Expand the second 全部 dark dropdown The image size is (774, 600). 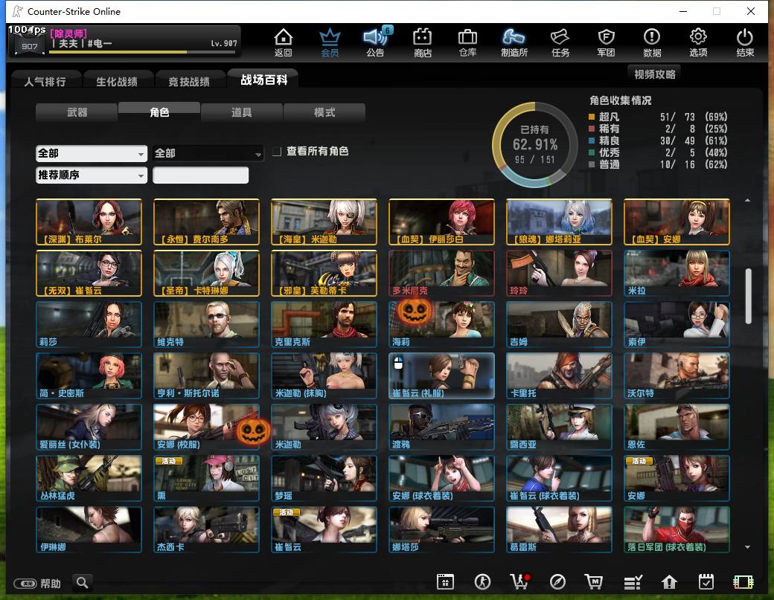[x=208, y=153]
